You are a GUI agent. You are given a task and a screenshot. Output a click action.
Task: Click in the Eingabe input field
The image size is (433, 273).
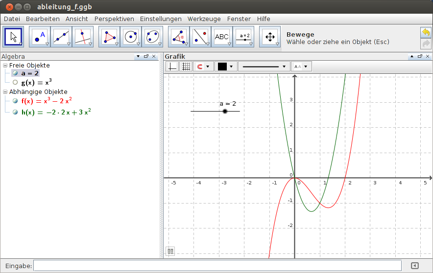tap(217, 266)
